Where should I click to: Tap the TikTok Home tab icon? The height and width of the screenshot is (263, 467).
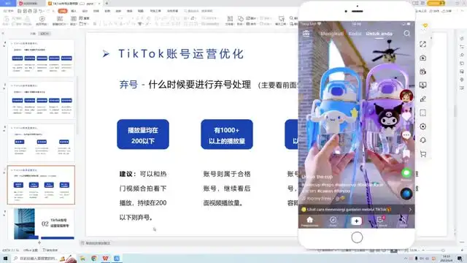click(x=309, y=220)
